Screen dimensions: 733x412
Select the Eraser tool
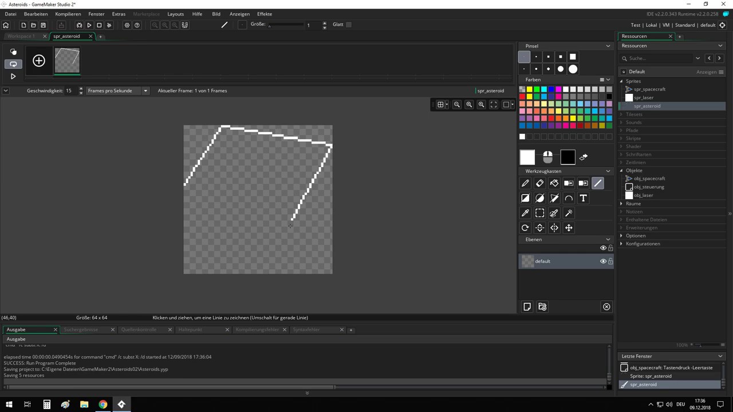(539, 183)
